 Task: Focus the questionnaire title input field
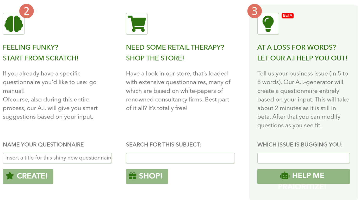click(57, 158)
